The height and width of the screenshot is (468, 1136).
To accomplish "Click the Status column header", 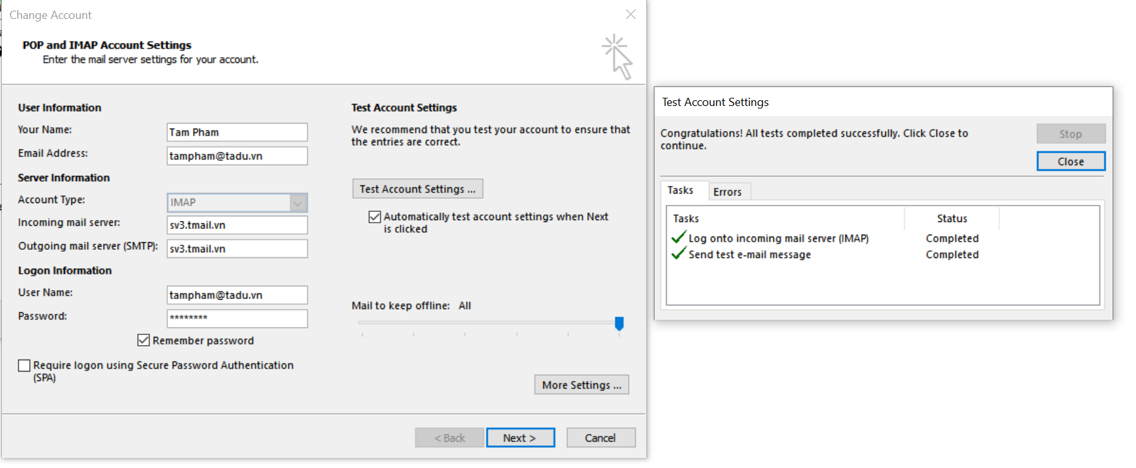I will pos(952,218).
